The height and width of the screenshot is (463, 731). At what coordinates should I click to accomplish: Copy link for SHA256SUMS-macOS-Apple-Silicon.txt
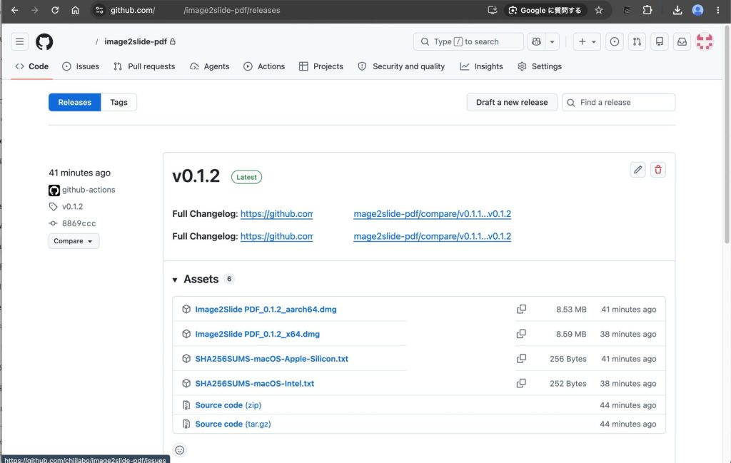(x=521, y=359)
